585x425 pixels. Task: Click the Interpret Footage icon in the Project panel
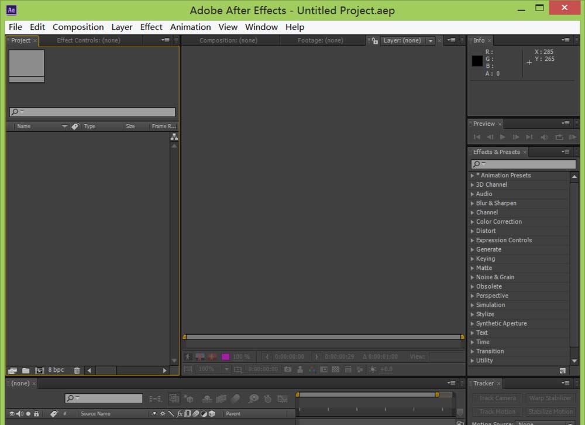(12, 371)
